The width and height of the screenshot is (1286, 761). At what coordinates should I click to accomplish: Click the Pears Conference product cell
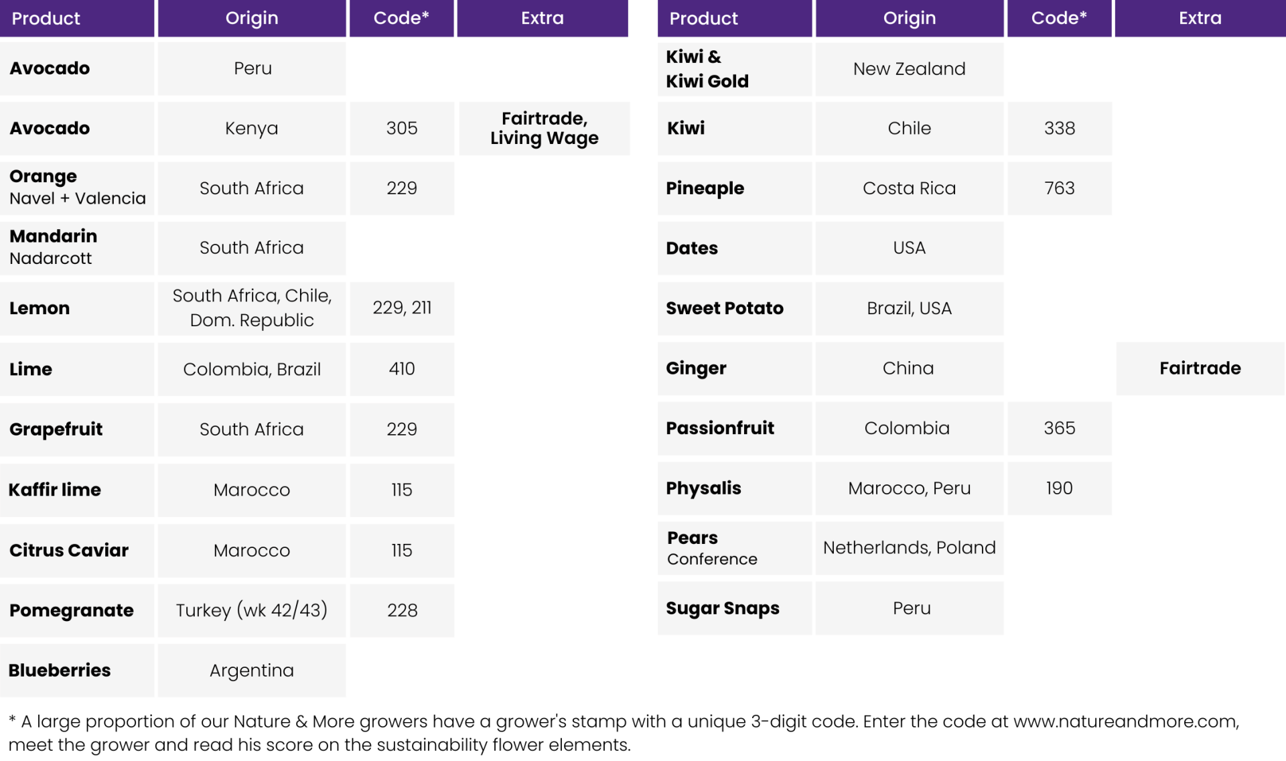pyautogui.click(x=735, y=548)
